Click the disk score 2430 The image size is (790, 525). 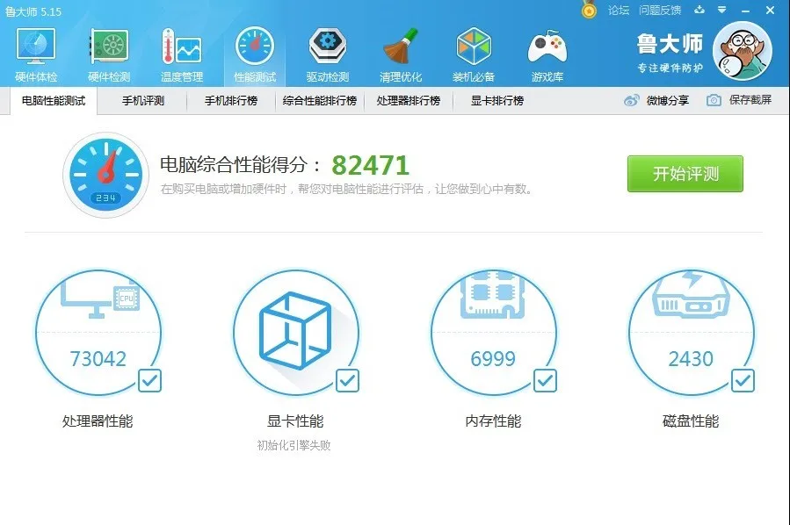click(x=691, y=359)
